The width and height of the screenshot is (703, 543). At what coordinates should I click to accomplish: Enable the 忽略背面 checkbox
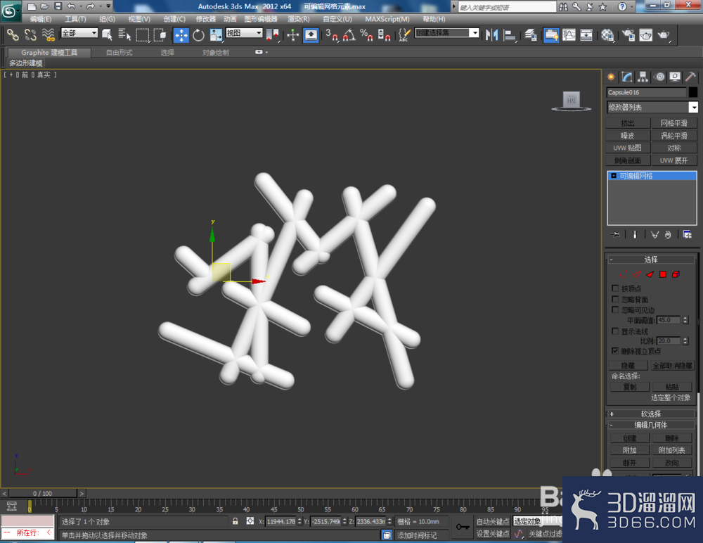615,299
